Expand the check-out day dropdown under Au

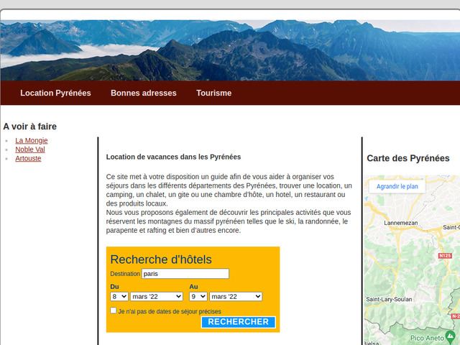coord(198,296)
